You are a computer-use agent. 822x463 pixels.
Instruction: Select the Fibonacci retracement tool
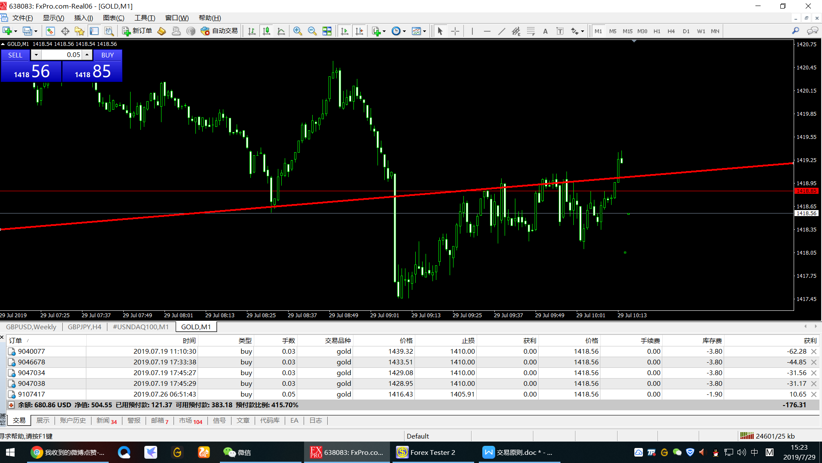pyautogui.click(x=531, y=31)
